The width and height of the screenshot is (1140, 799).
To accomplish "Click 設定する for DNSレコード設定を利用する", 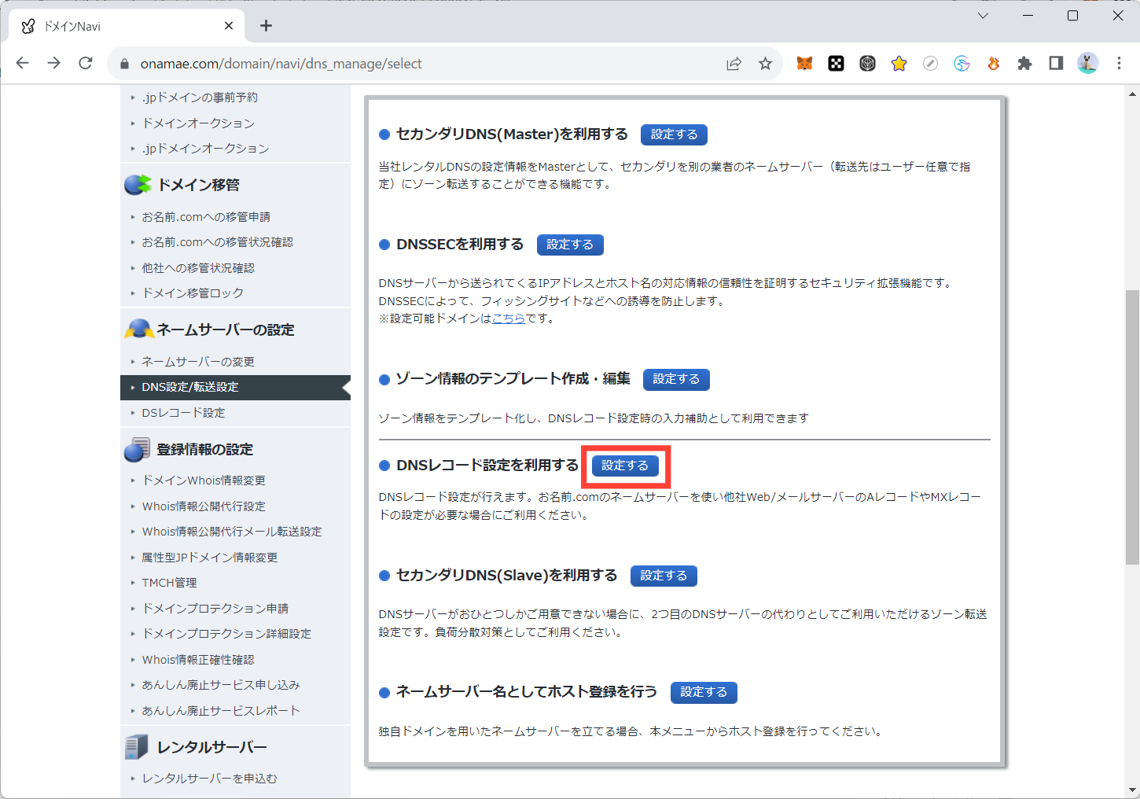I will tap(625, 466).
